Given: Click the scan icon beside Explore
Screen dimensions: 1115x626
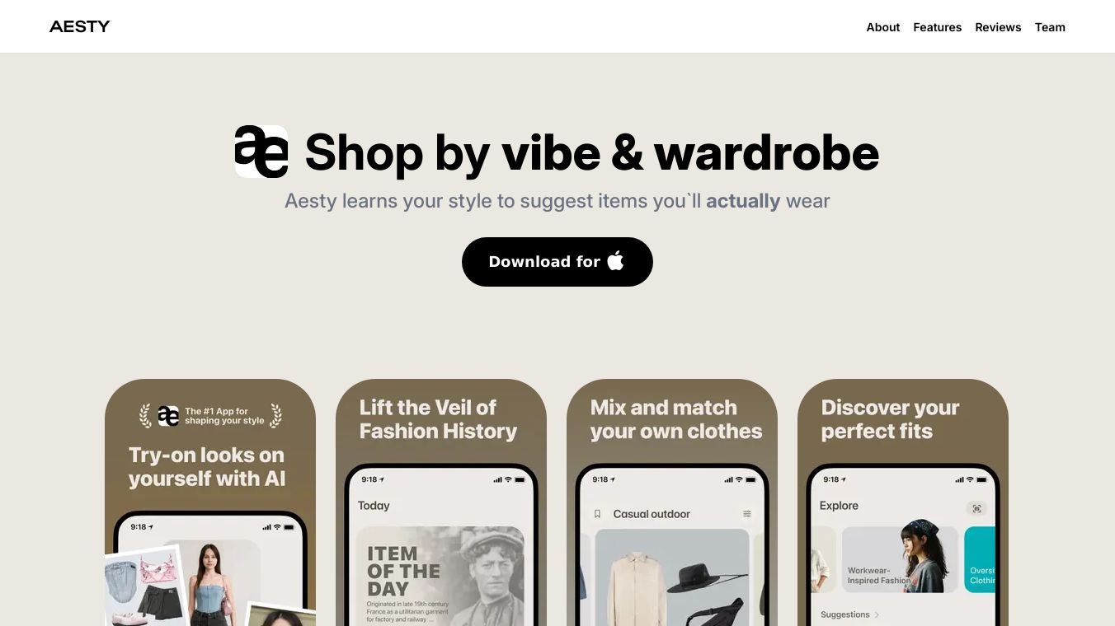Looking at the screenshot, I should pos(976,508).
